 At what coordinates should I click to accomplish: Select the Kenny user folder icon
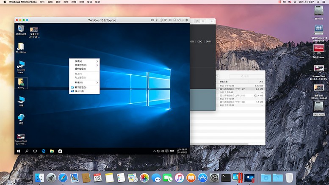(21, 83)
